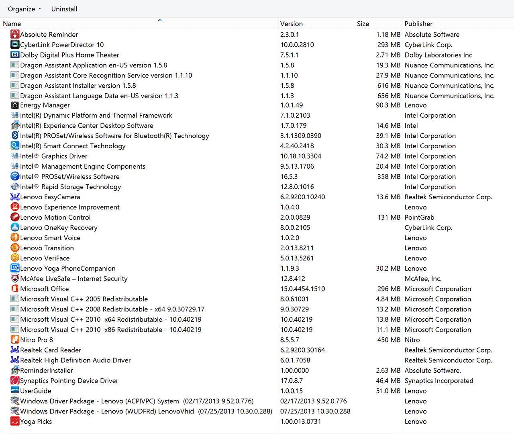
Task: Click the McAfee, Inc. publisher cell
Action: point(423,278)
